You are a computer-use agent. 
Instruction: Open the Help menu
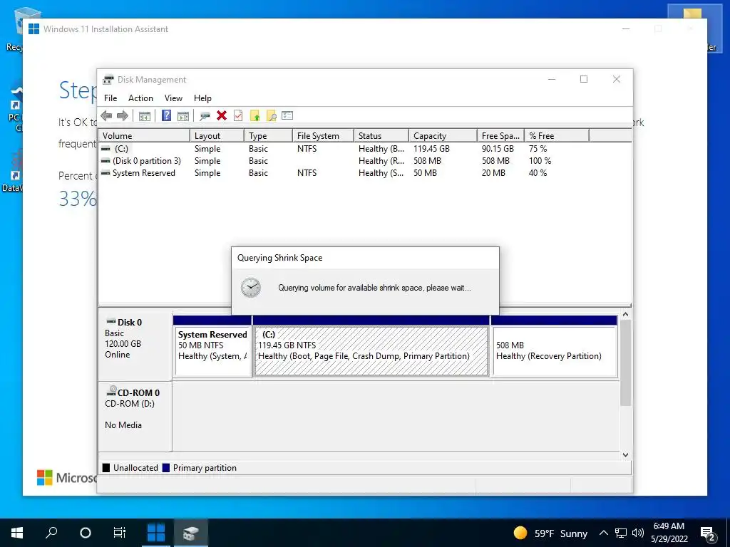pyautogui.click(x=202, y=98)
